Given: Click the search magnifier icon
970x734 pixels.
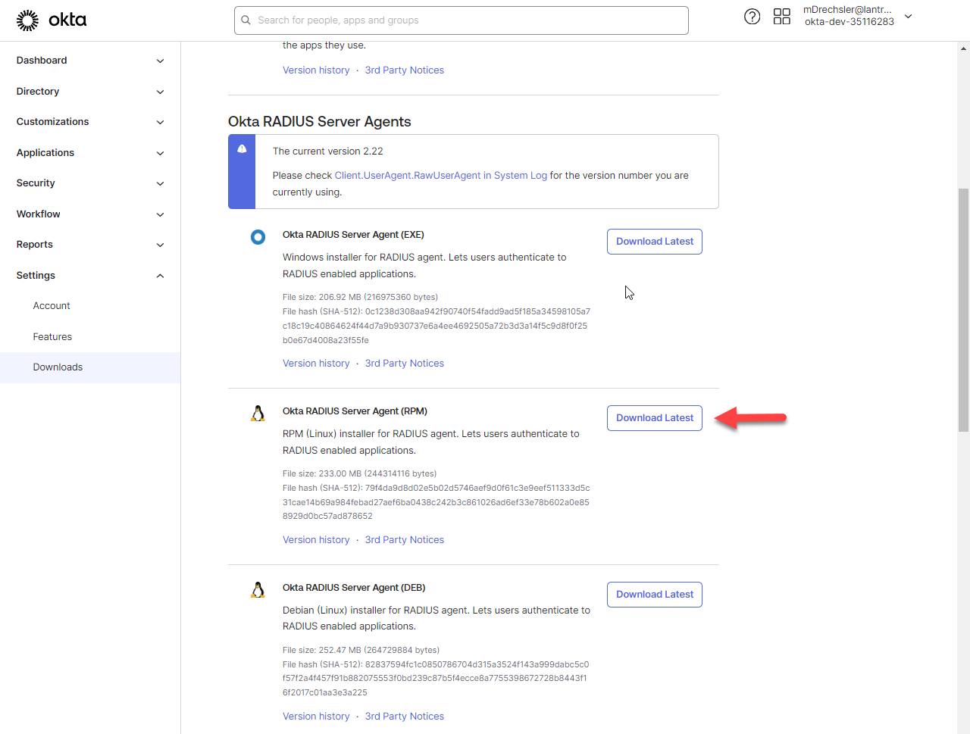Looking at the screenshot, I should (246, 20).
